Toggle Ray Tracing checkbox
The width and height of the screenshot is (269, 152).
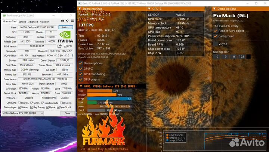click(x=31, y=108)
